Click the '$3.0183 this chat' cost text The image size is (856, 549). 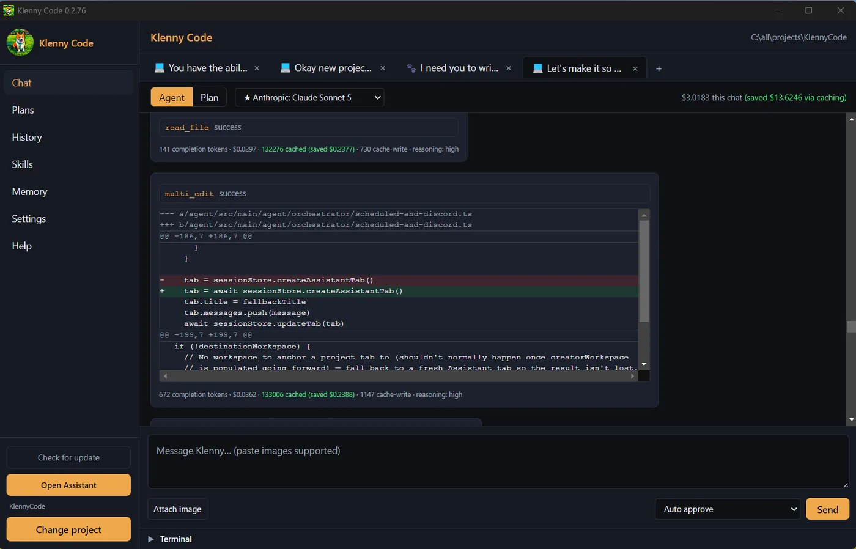[x=712, y=97]
